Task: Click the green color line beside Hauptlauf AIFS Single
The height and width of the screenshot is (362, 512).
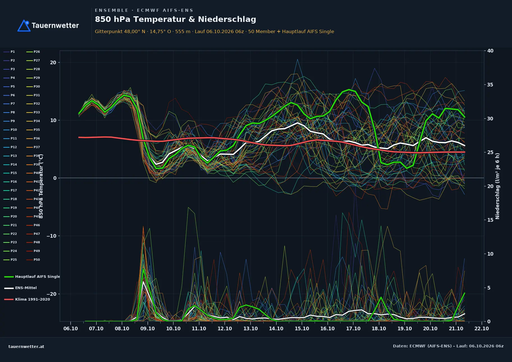Action: click(9, 277)
